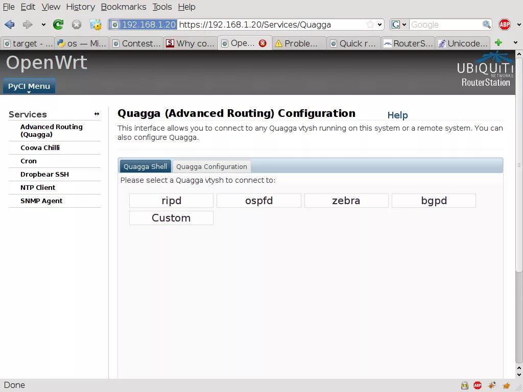Switch to the "target - ..." tab

tap(28, 43)
